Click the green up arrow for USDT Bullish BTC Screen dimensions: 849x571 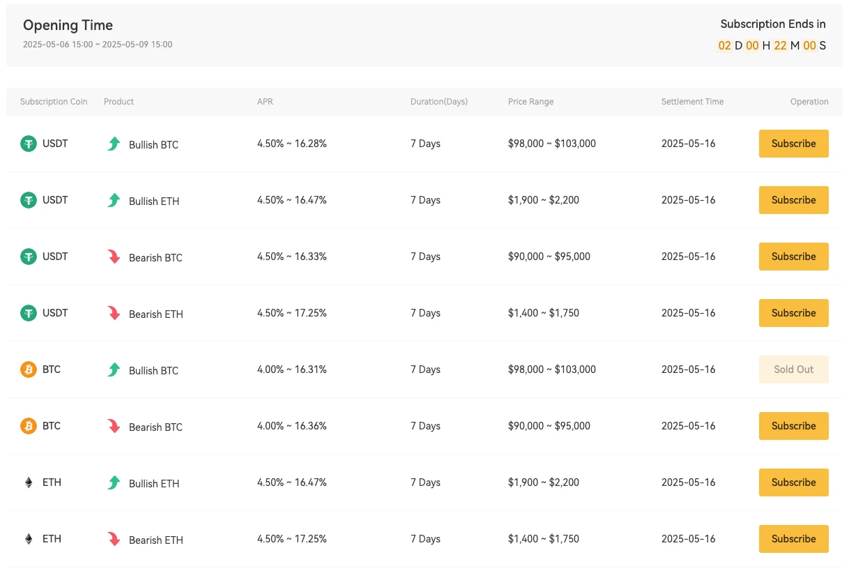[x=114, y=144]
